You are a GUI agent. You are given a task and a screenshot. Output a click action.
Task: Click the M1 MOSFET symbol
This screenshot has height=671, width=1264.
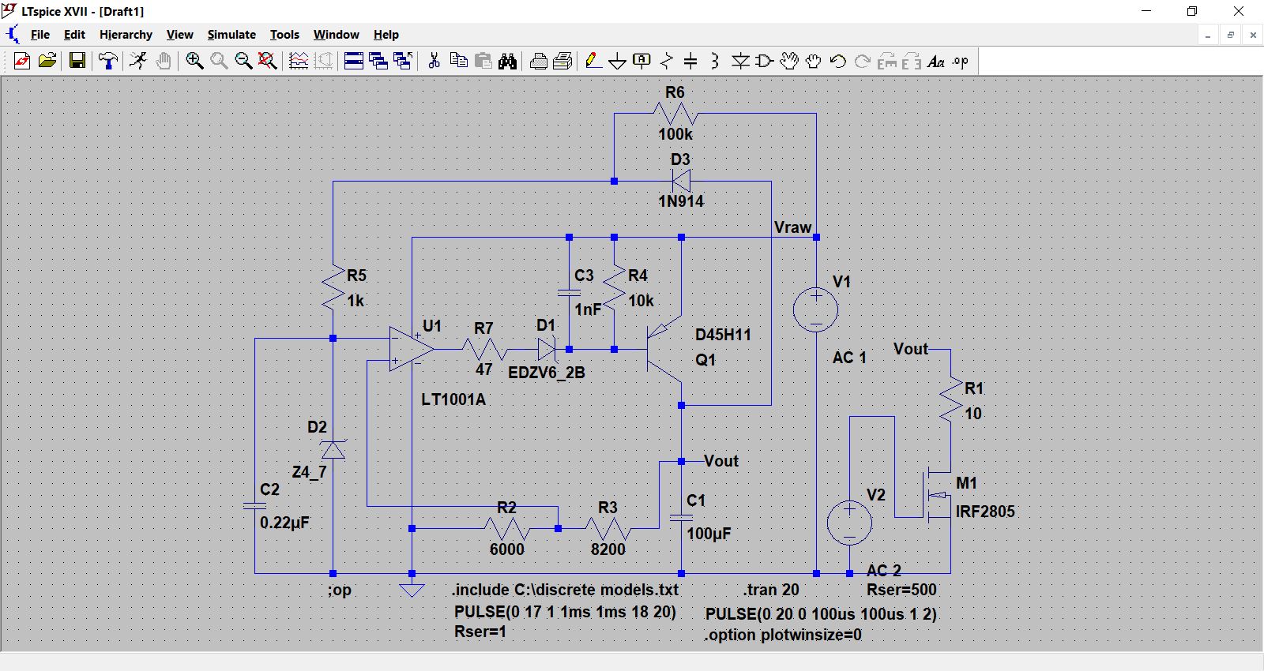938,496
